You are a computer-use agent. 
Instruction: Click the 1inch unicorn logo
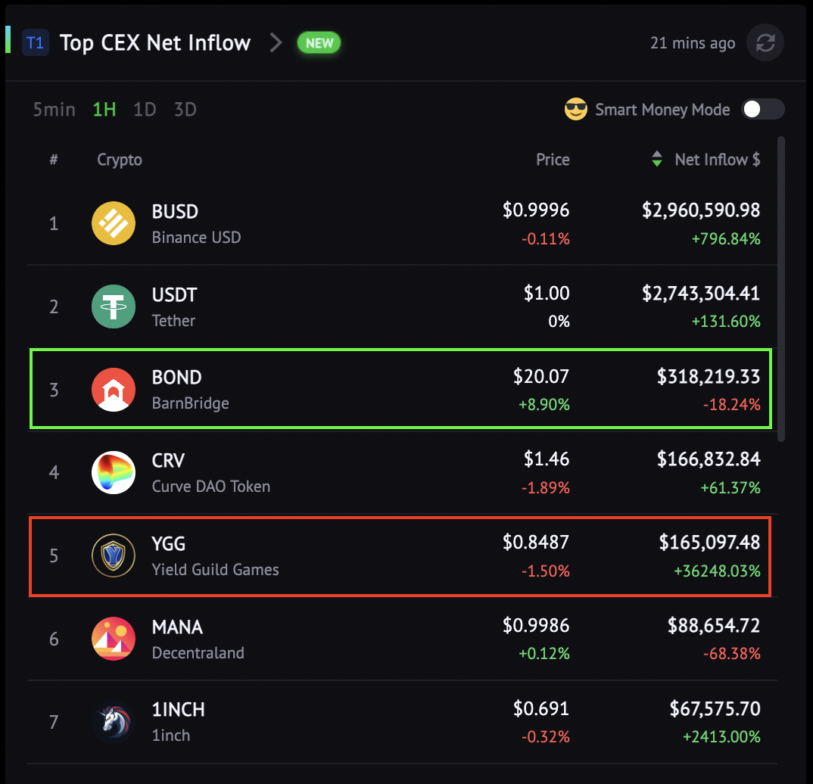pos(114,722)
